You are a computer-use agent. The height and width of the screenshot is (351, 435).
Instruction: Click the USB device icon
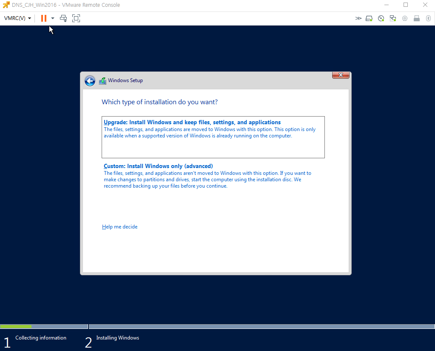coord(417,18)
